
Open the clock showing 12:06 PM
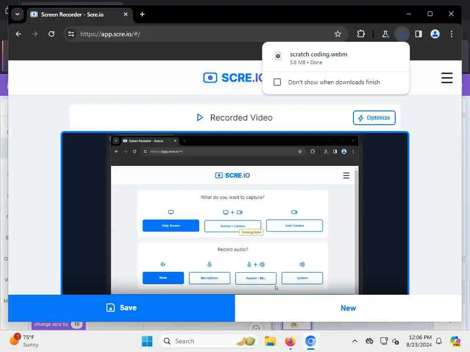pos(419,341)
